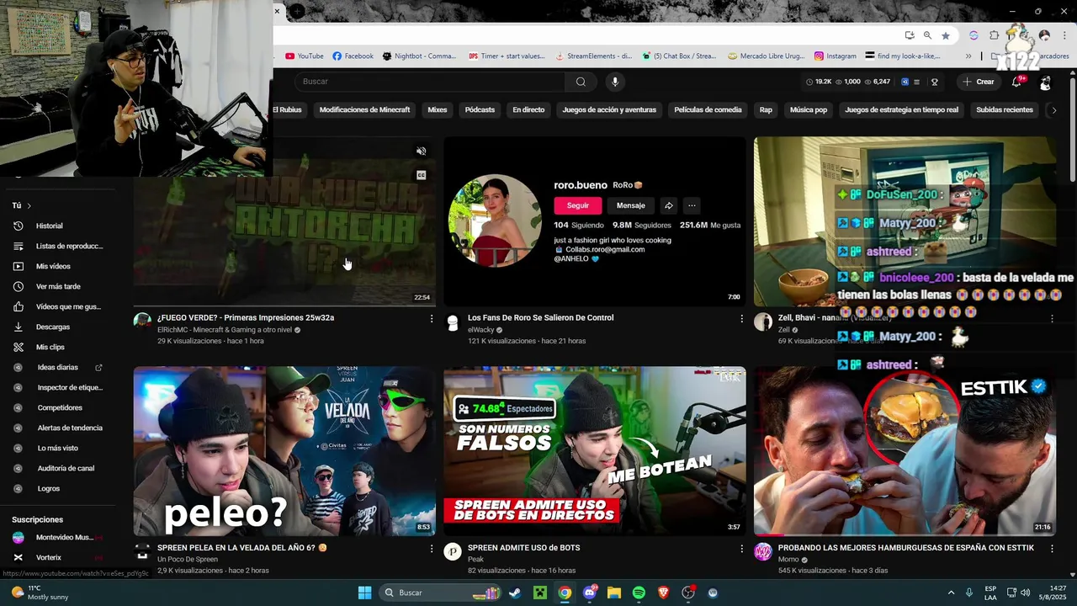Image resolution: width=1077 pixels, height=606 pixels.
Task: Select the Modificaciones de Minecraft chip
Action: coord(364,109)
